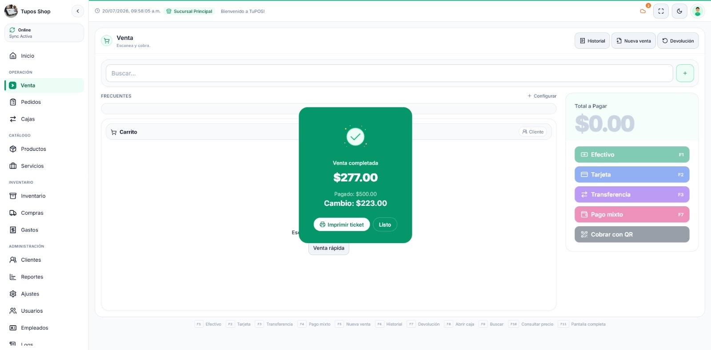The image size is (711, 350).
Task: Select Venta in the sidebar
Action: click(44, 86)
